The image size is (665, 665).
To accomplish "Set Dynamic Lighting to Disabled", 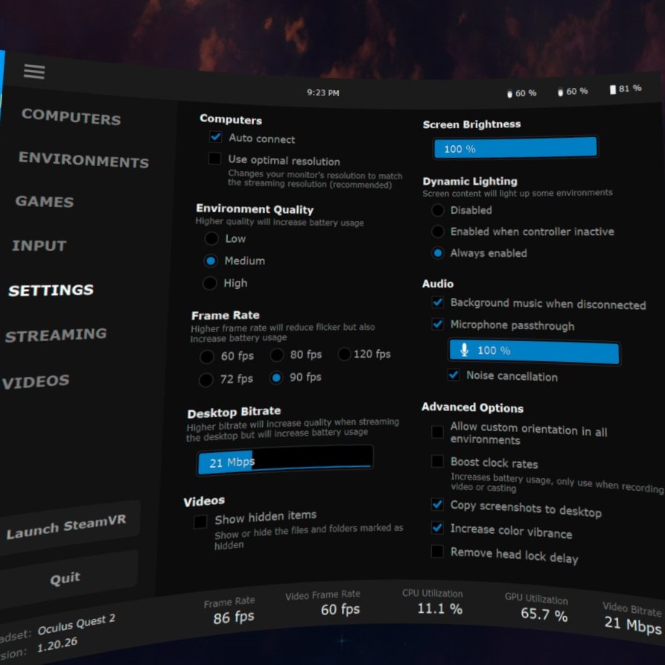I will coord(438,210).
